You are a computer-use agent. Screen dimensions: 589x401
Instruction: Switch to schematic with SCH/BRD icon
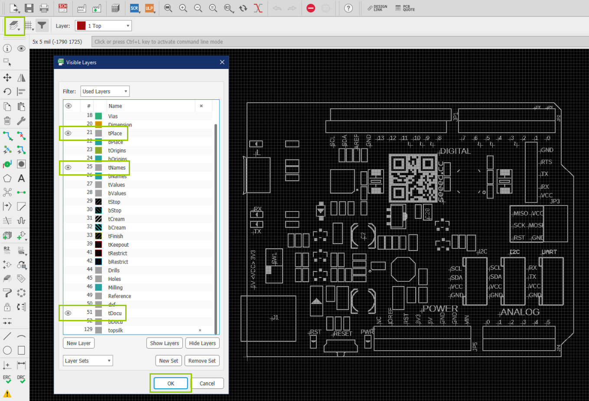(x=63, y=8)
